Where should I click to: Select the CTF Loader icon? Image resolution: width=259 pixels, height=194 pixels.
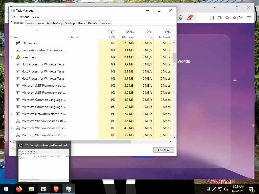18,43
